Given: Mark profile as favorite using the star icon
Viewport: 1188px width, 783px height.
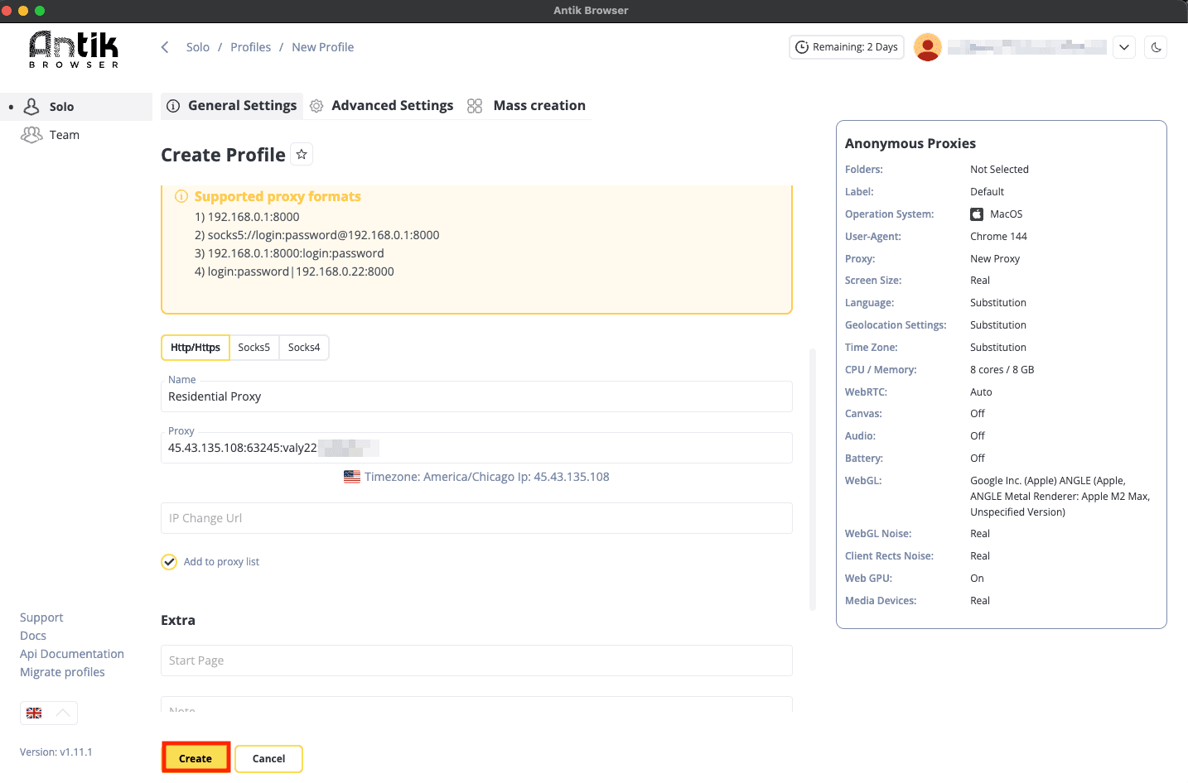Looking at the screenshot, I should 302,154.
